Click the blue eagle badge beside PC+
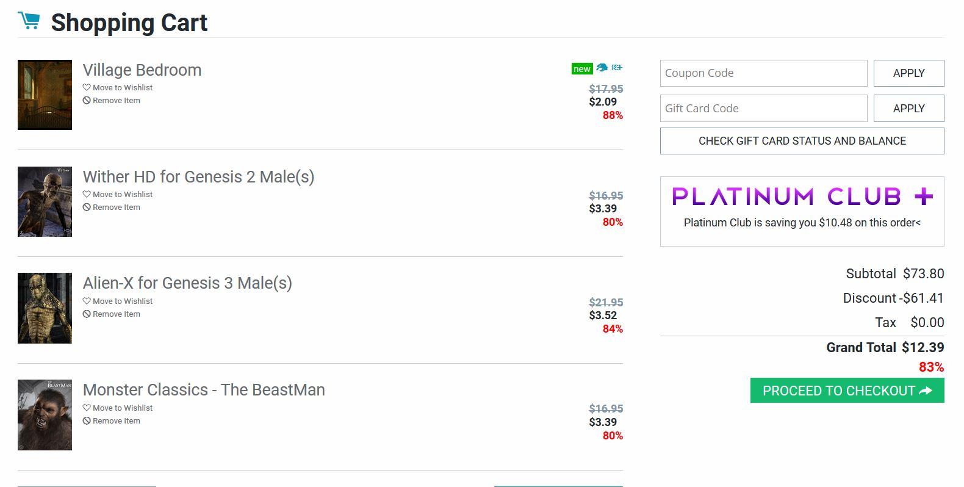964x487 pixels. coord(602,68)
